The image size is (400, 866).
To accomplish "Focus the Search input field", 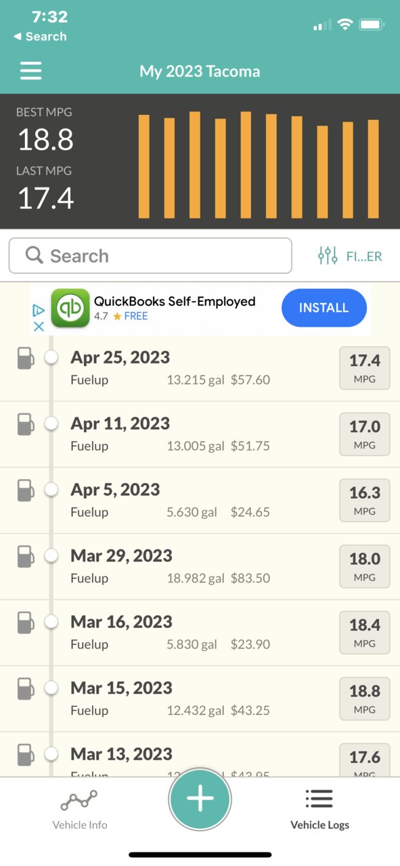I will [x=150, y=256].
